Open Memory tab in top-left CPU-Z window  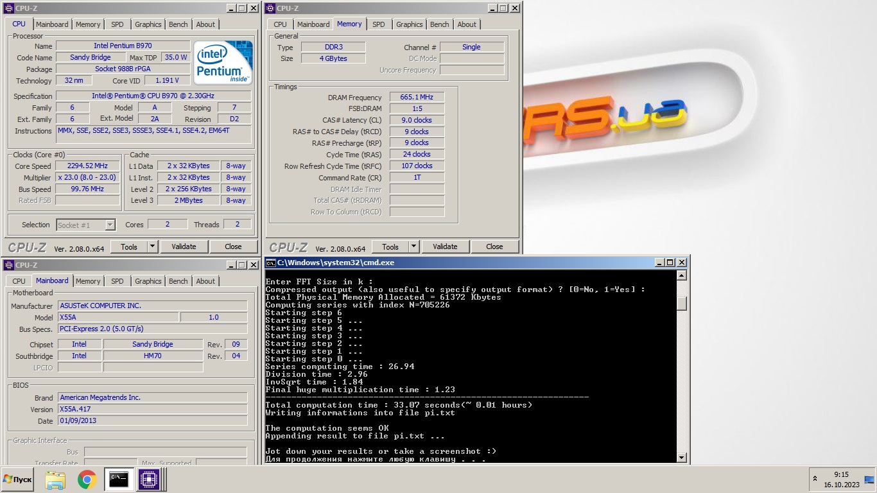(x=88, y=24)
